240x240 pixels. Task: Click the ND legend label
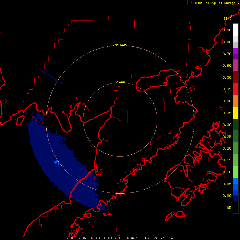(229, 208)
